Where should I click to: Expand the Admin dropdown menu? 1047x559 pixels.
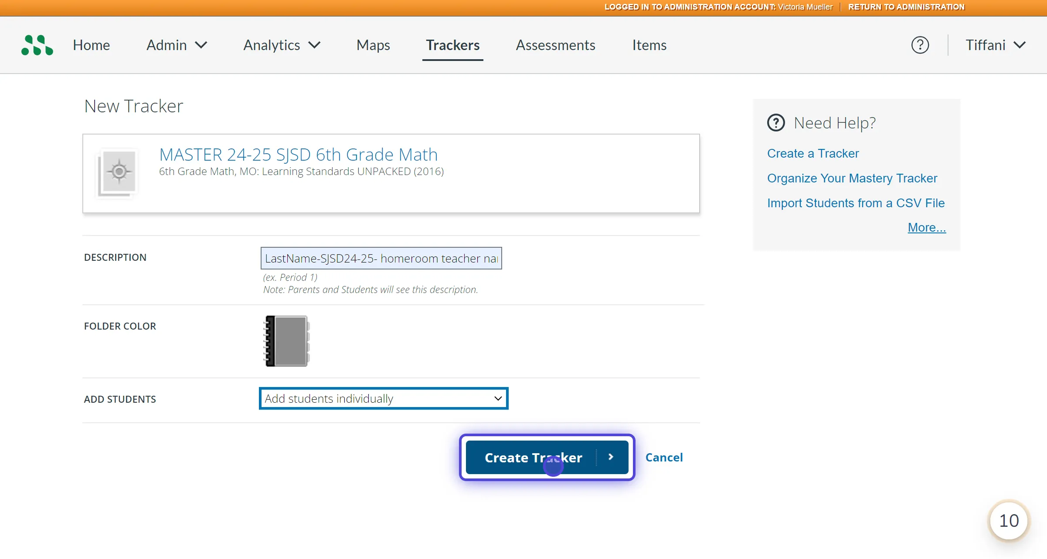click(177, 45)
